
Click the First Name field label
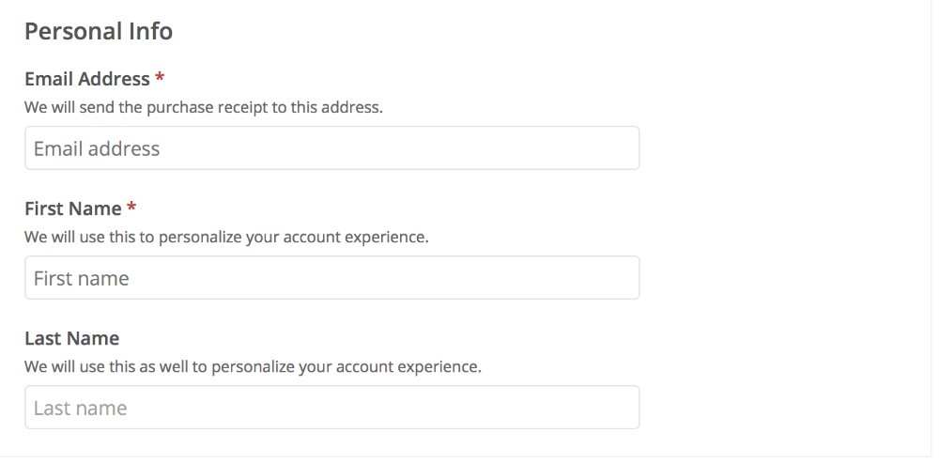coord(72,208)
